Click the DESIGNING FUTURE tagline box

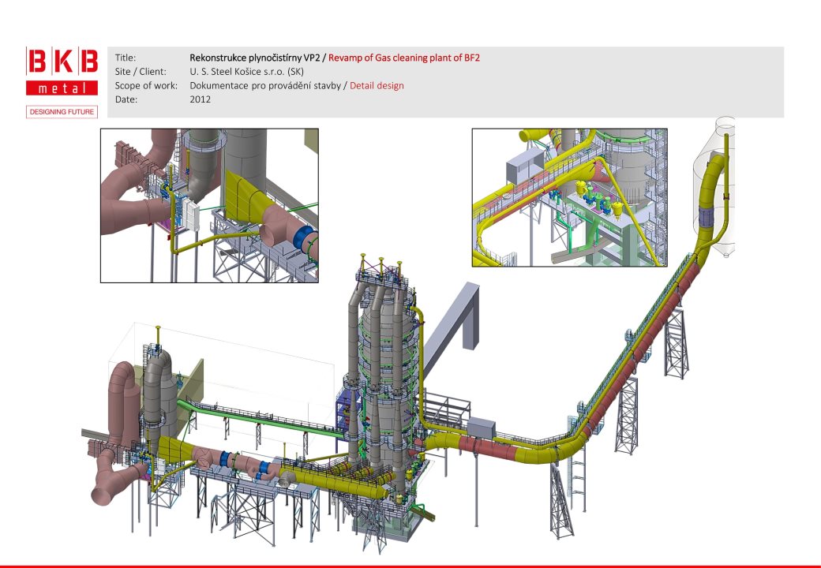click(x=62, y=111)
